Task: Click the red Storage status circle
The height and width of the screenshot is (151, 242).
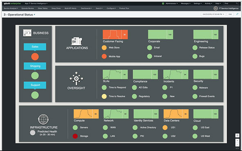Action: [x=75, y=136]
